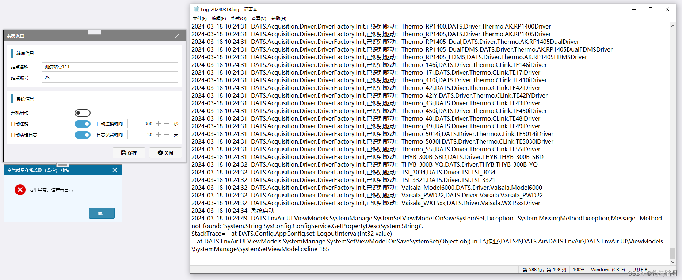Decrease 日志保留时间 with the minus icon
Screen dimensions: 682x280
coord(167,135)
